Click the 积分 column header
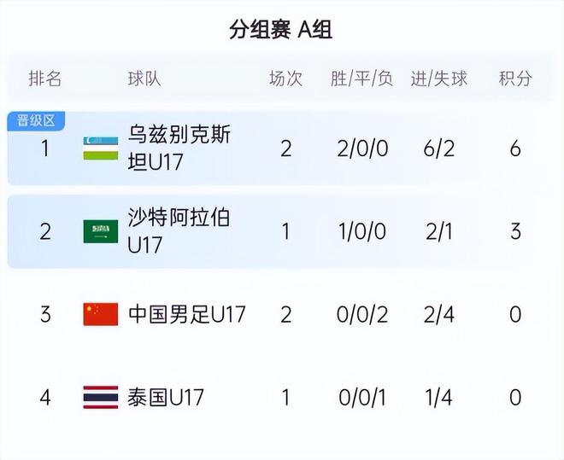This screenshot has width=564, height=460. click(514, 79)
